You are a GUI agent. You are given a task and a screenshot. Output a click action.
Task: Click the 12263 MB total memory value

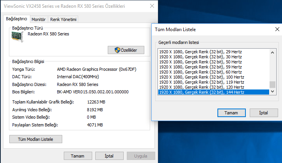point(96,102)
